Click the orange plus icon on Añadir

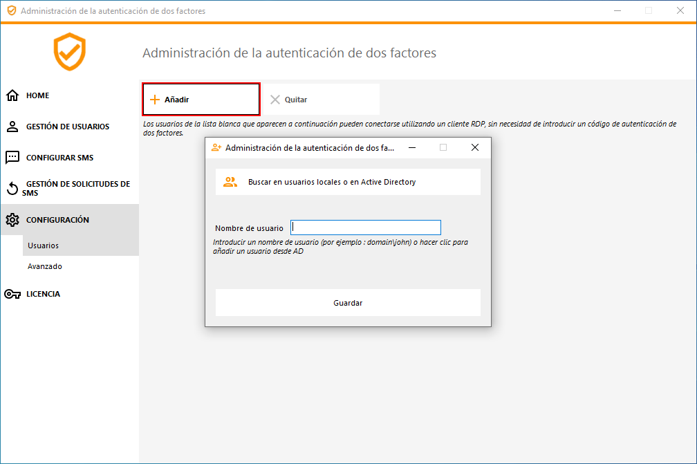point(155,100)
